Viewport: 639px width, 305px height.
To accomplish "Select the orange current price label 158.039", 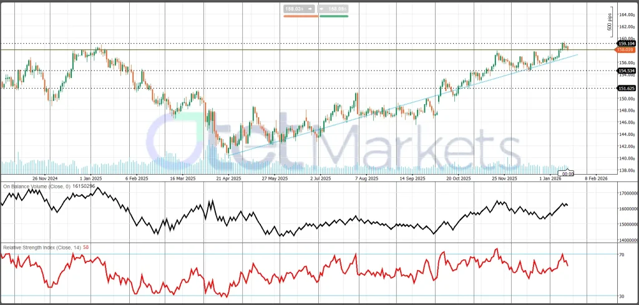I will (626, 49).
